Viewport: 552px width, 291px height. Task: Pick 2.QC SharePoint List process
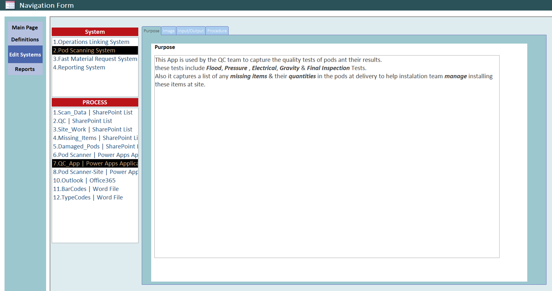click(x=95, y=121)
